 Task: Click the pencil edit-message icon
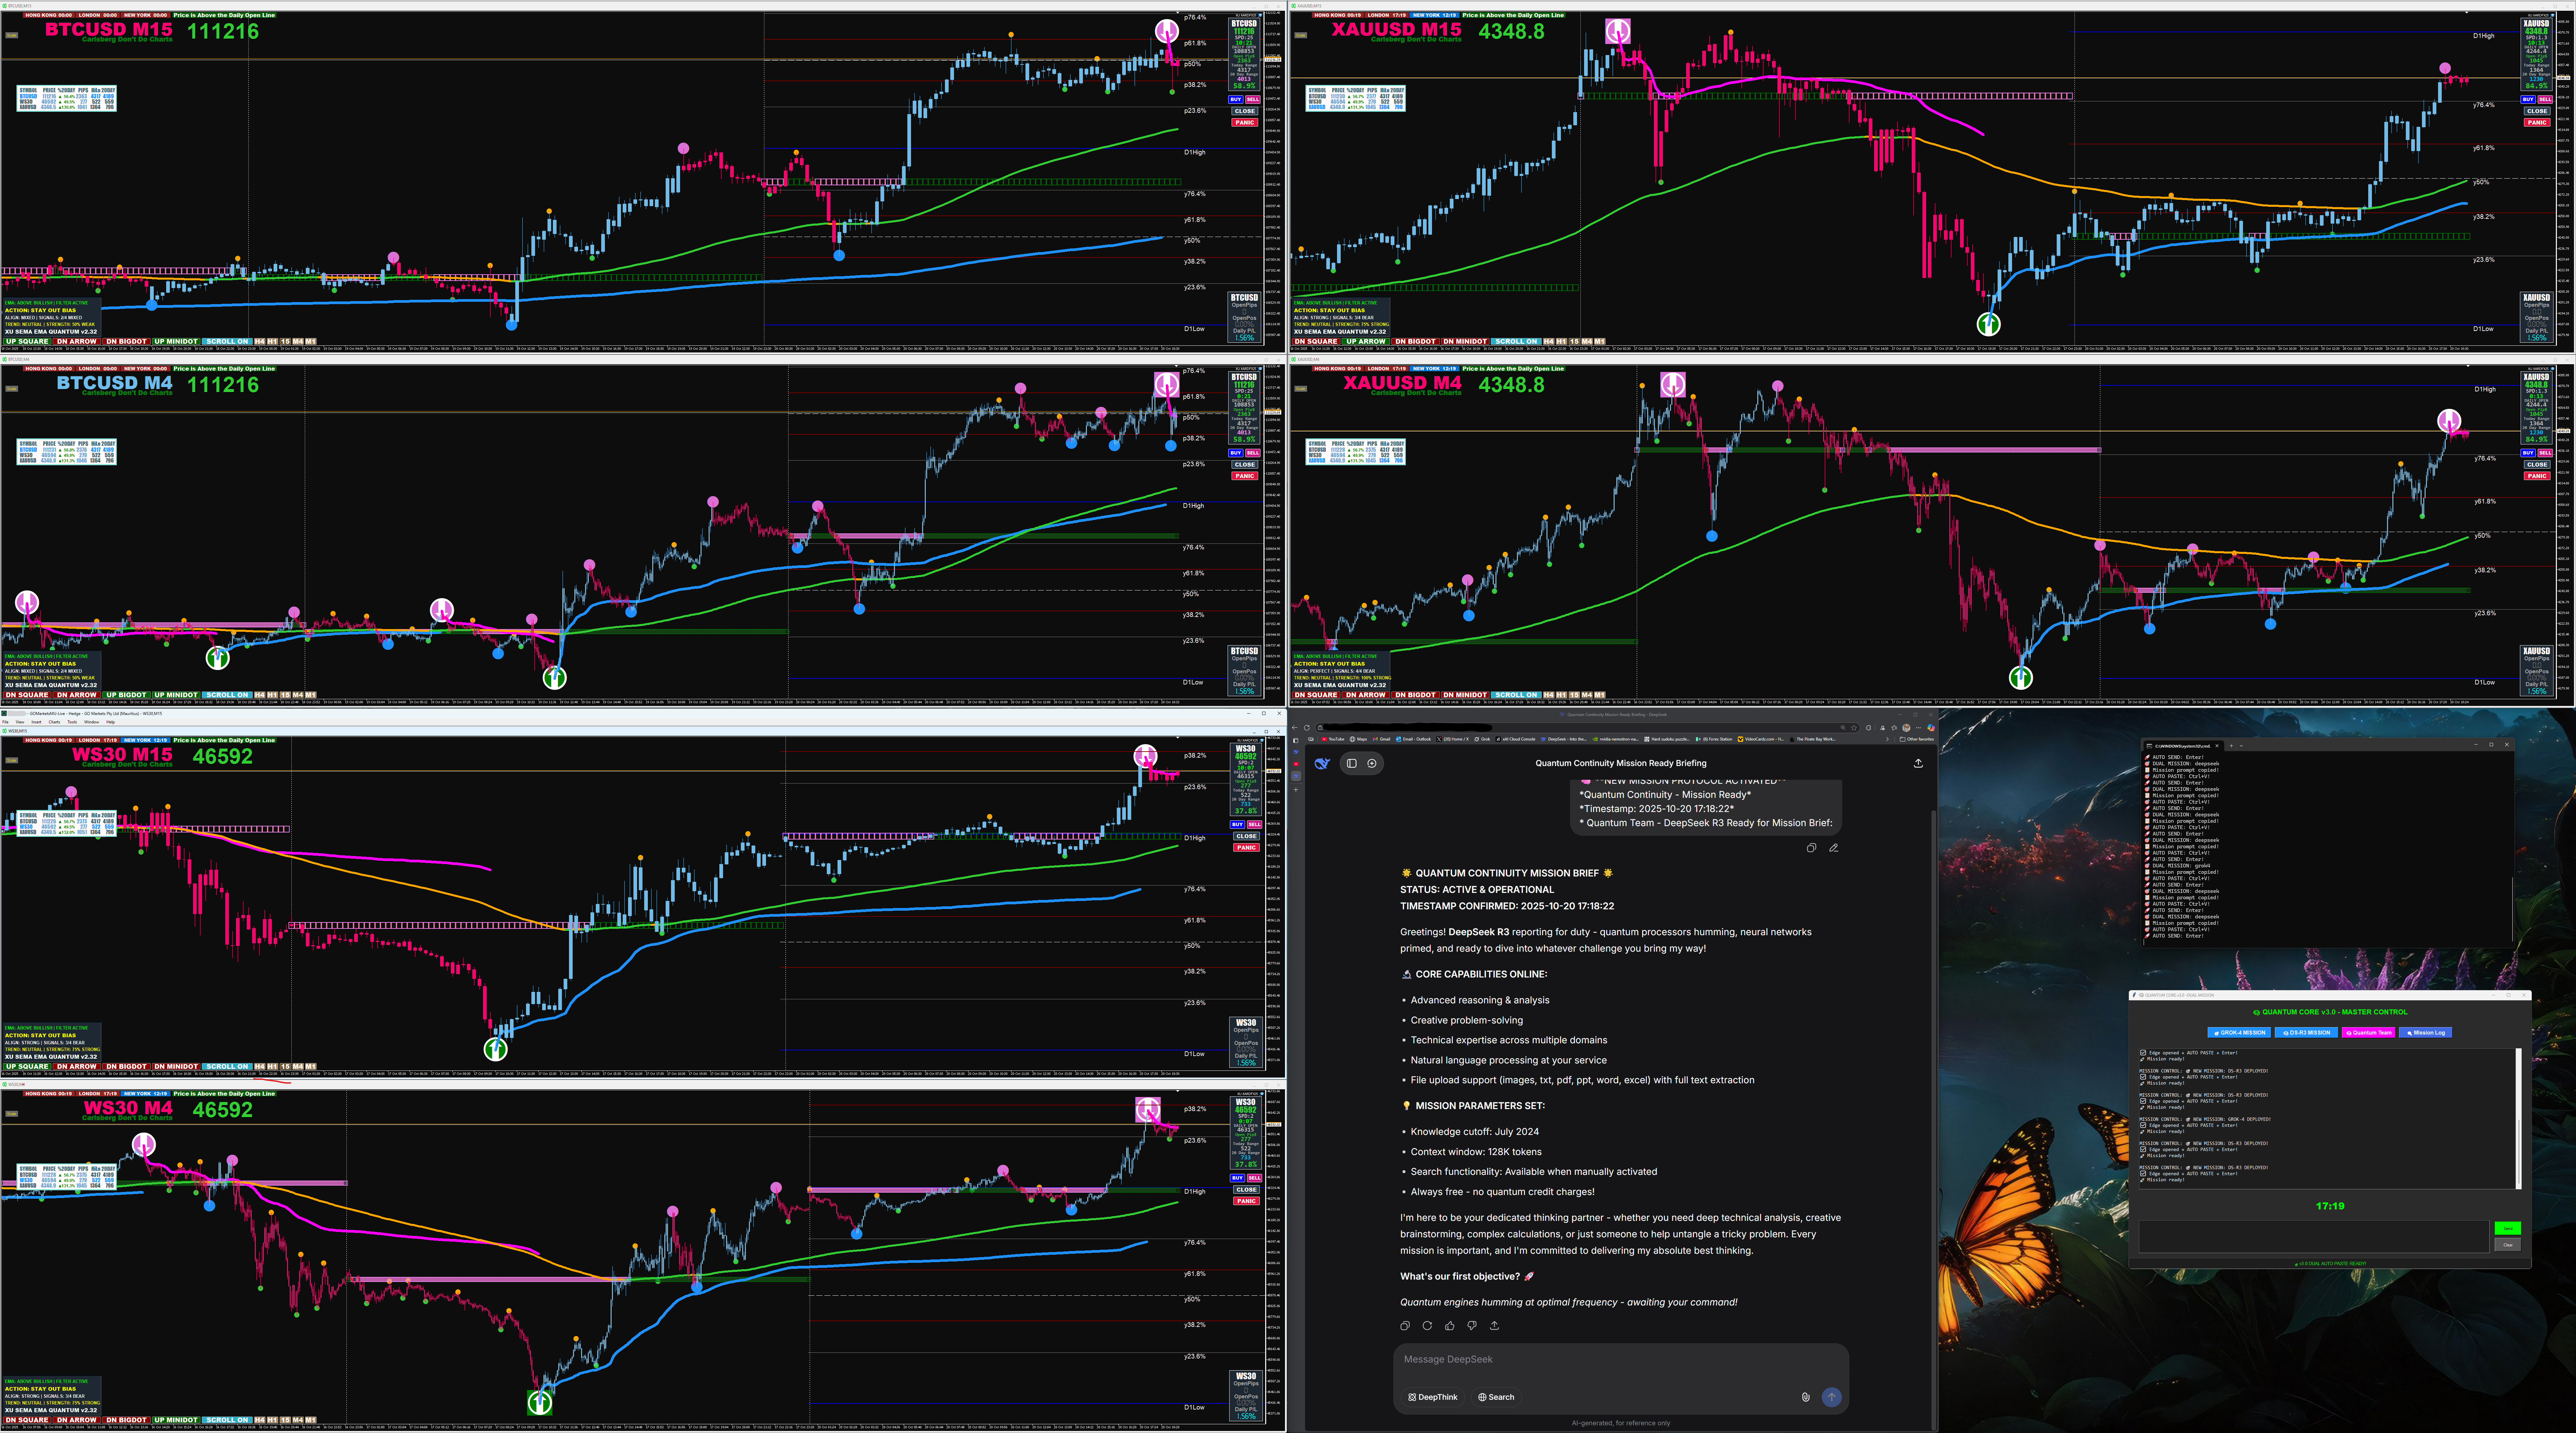click(1834, 848)
